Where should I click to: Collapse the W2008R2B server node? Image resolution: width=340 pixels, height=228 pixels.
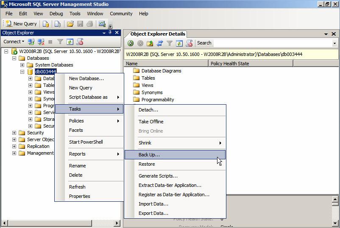pos(6,51)
